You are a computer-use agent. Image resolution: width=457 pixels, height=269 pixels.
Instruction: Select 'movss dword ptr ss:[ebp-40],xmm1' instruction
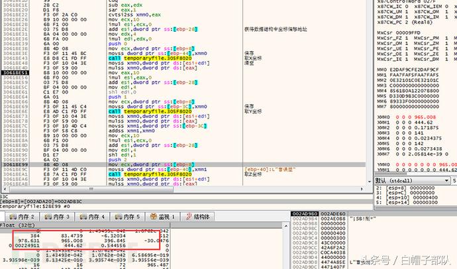(158, 170)
